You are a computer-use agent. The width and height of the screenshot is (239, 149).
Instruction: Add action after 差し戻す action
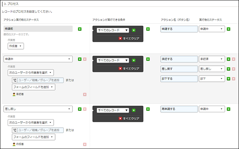(228, 69)
